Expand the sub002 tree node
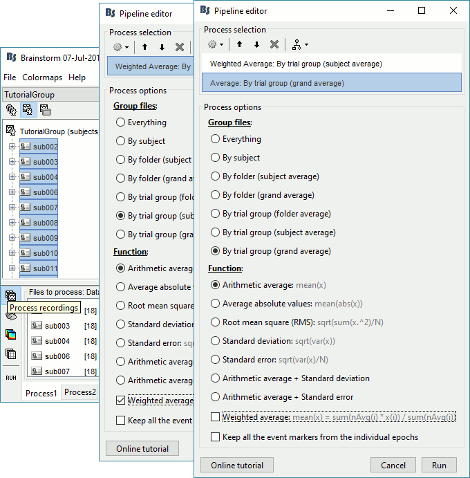This screenshot has width=470, height=478. point(12,147)
